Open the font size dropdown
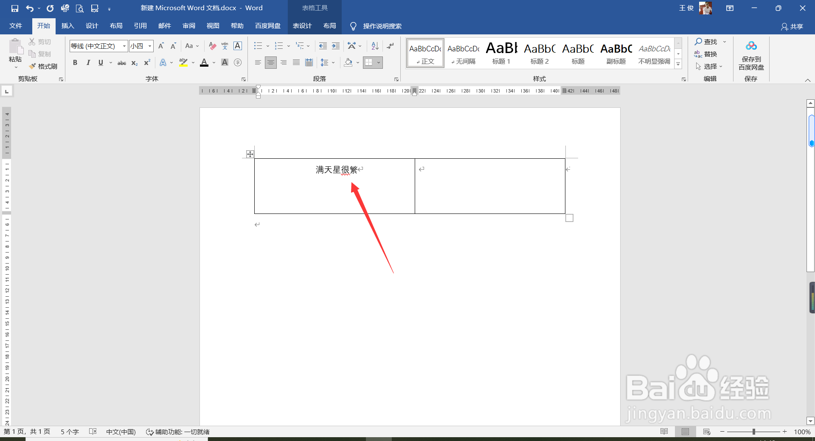This screenshot has width=815, height=441. tap(150, 46)
